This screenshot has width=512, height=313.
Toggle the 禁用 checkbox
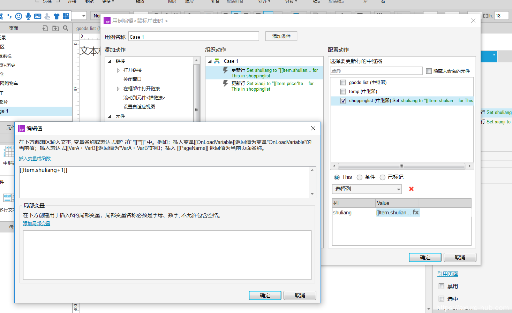pyautogui.click(x=442, y=286)
